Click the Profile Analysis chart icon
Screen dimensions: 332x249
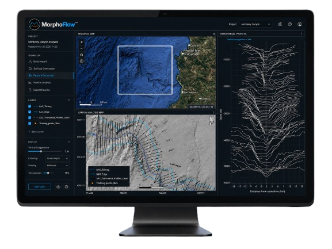pos(30,83)
